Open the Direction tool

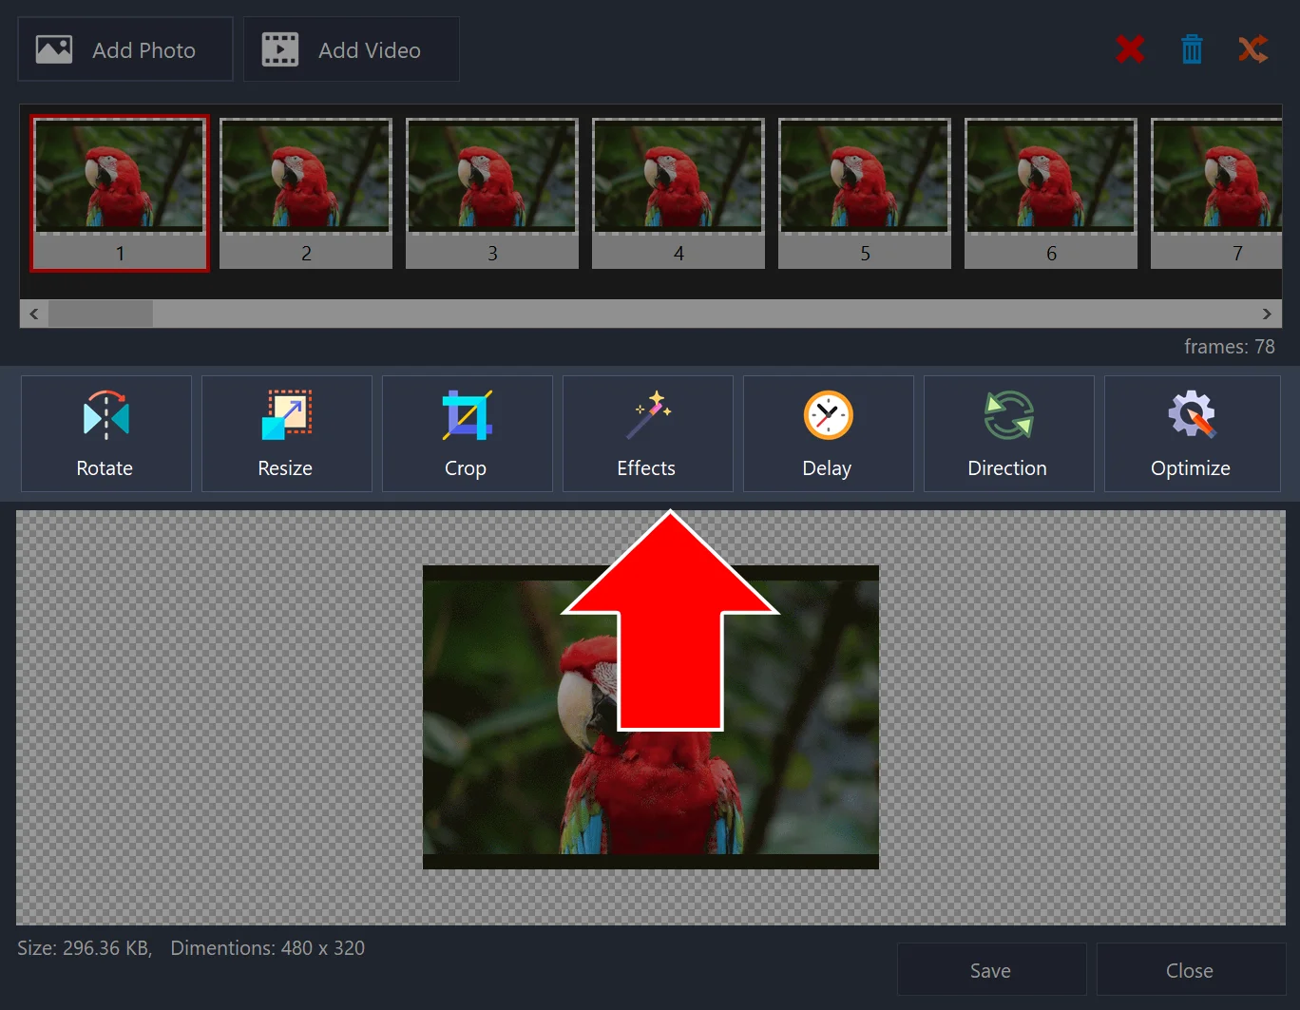[1008, 433]
